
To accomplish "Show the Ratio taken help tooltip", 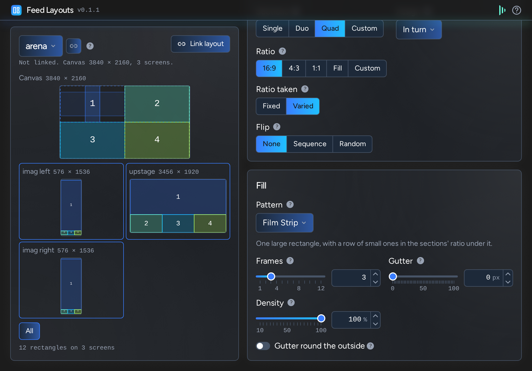I will point(305,89).
